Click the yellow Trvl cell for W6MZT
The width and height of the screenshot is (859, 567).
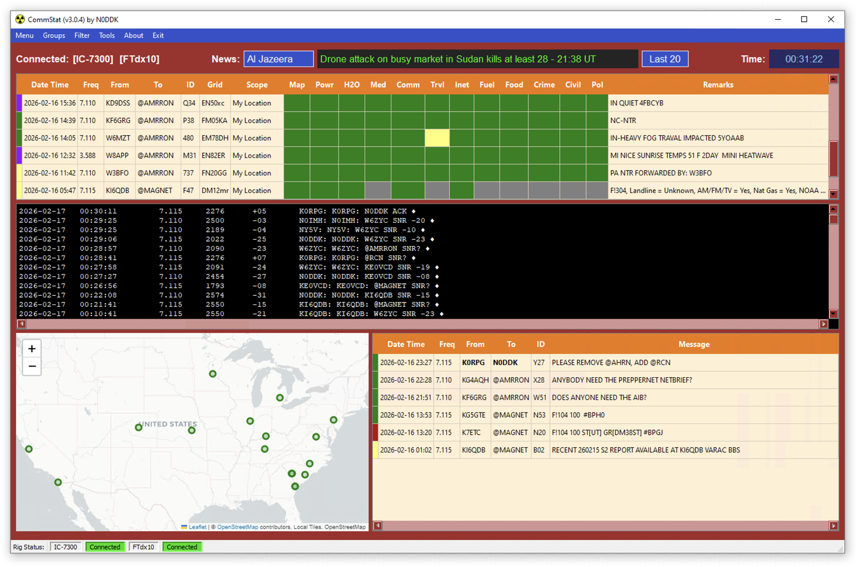pyautogui.click(x=437, y=138)
